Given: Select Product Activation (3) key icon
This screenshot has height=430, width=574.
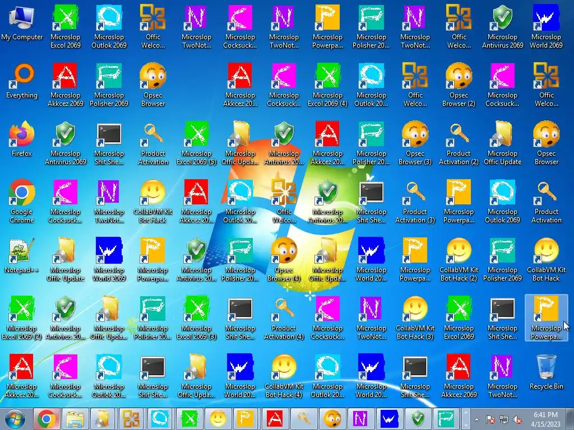Looking at the screenshot, I should [415, 202].
